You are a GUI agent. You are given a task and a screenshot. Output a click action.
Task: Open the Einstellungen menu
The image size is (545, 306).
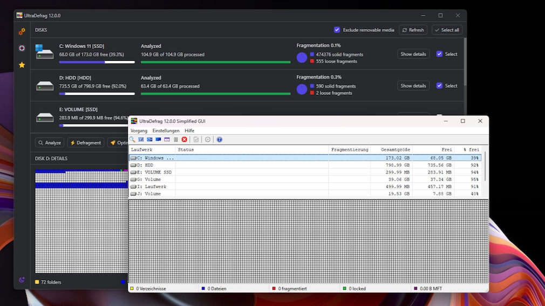(166, 131)
